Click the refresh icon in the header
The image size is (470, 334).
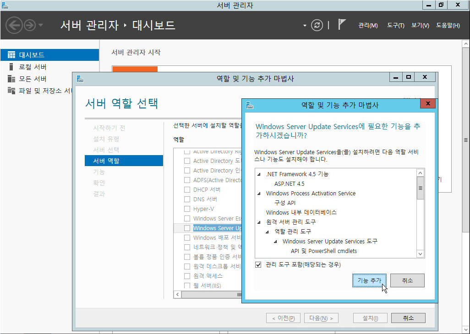pos(317,25)
